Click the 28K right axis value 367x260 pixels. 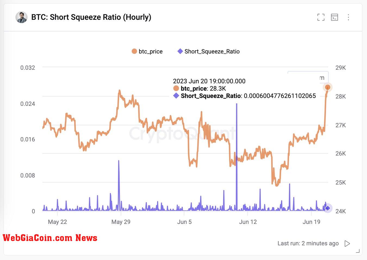[x=341, y=96]
